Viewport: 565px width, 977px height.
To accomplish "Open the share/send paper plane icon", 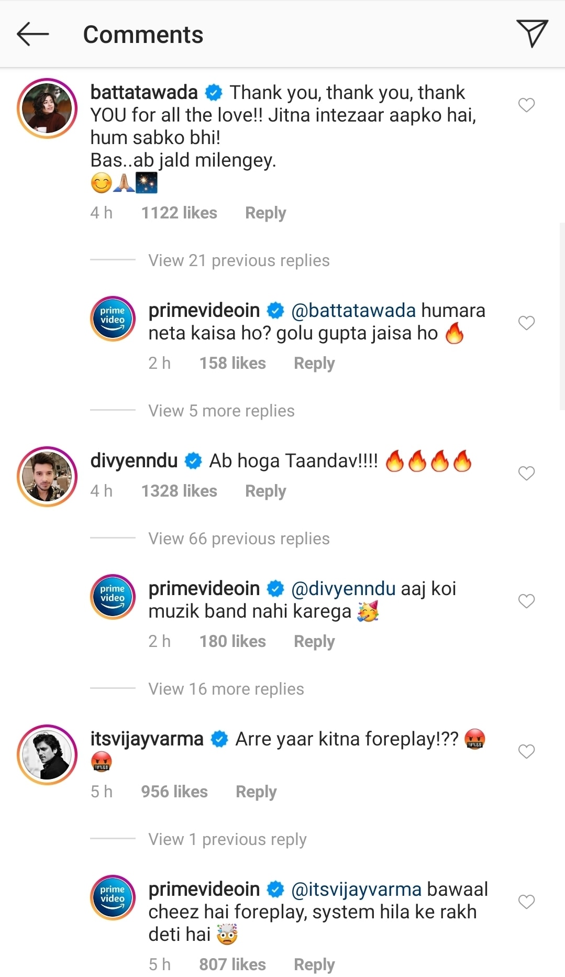I will [x=532, y=34].
